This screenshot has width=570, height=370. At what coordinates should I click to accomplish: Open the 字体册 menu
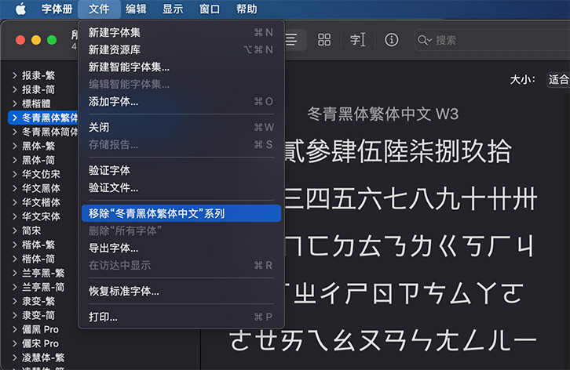click(57, 9)
